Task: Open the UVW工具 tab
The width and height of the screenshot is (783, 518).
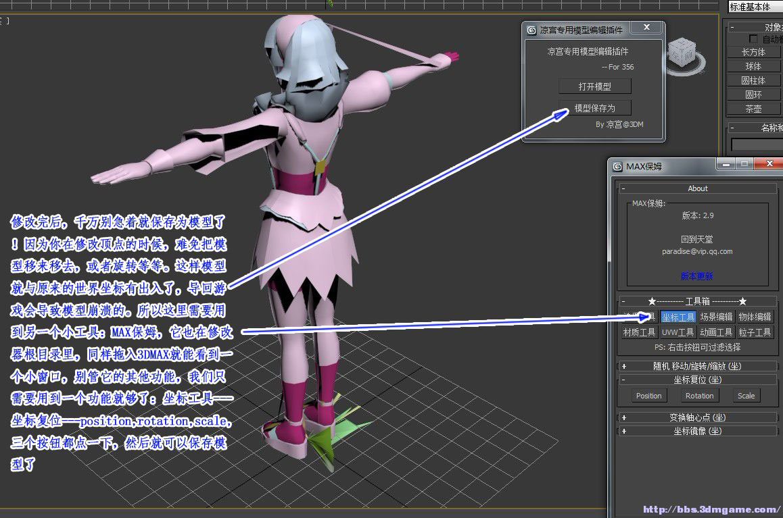Action: pos(678,332)
